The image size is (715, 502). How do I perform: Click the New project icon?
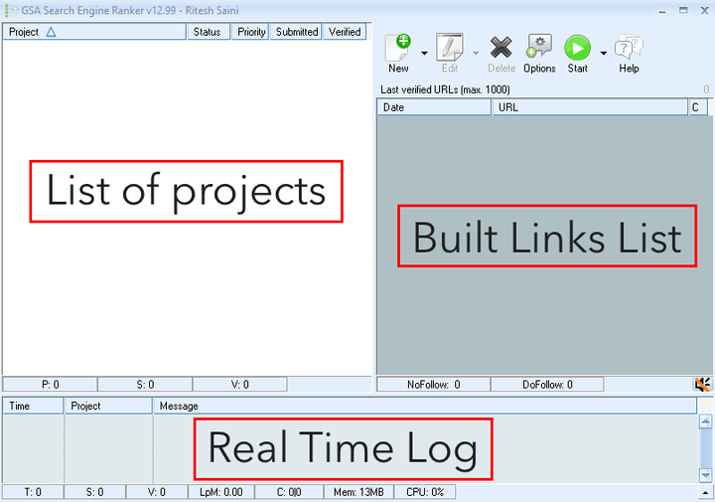(398, 48)
